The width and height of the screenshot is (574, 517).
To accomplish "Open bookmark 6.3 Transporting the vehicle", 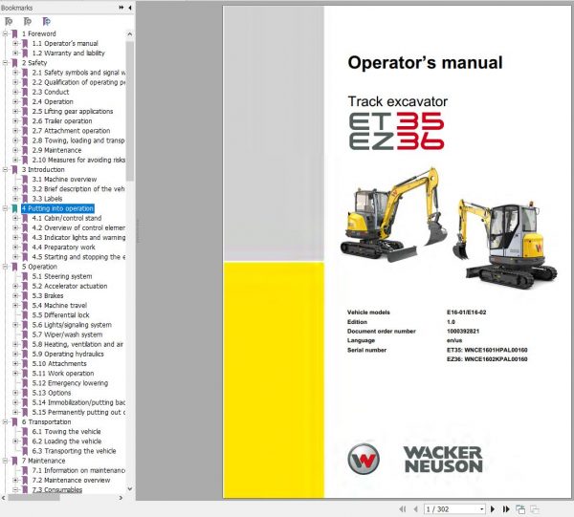I will click(75, 451).
